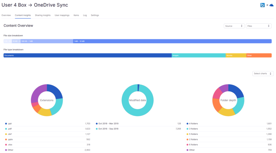This screenshot has height=153, width=276.
Task: Click the pink .xlsx color dot in the legend
Action: pyautogui.click(x=6, y=145)
